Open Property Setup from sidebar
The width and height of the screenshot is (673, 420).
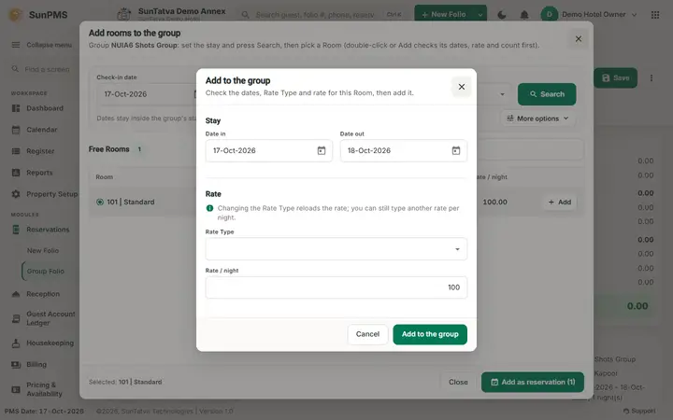pyautogui.click(x=44, y=194)
